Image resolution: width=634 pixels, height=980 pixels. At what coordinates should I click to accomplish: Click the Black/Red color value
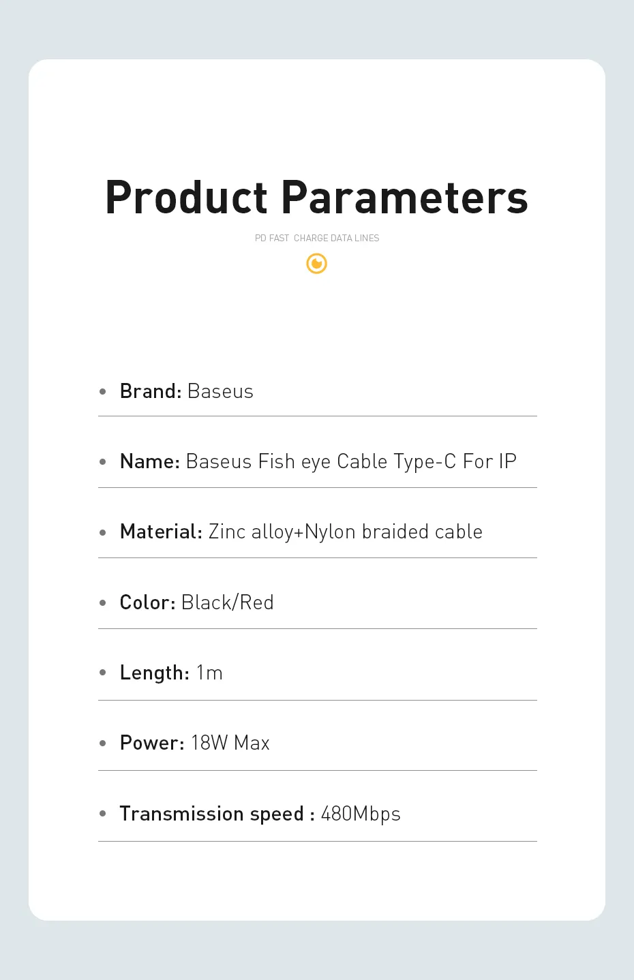pos(227,602)
